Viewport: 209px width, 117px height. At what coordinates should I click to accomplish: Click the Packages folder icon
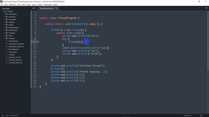pyautogui.click(x=7, y=33)
